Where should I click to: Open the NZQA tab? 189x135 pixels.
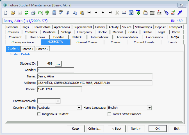click(175, 37)
